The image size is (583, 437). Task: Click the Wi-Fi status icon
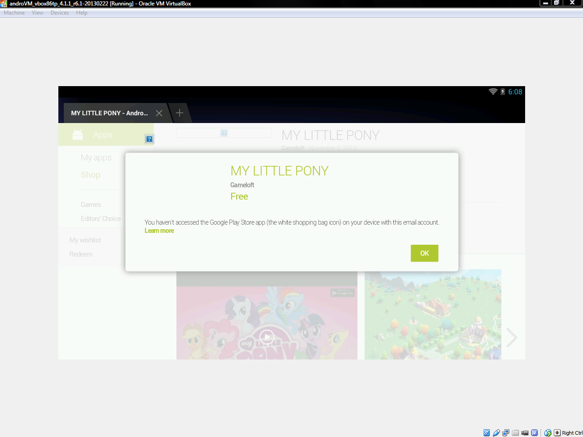(x=493, y=92)
